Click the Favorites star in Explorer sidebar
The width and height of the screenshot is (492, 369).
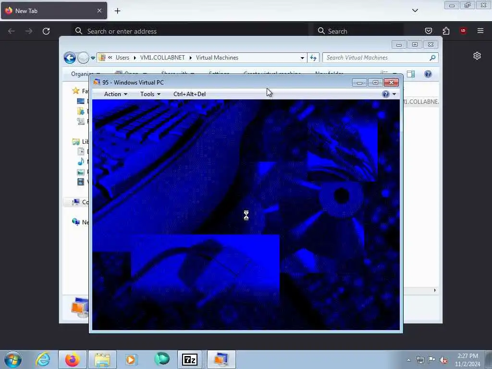tap(75, 91)
